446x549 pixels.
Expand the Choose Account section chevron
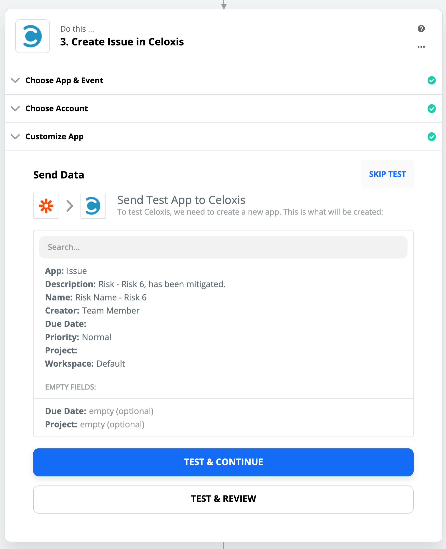16,109
